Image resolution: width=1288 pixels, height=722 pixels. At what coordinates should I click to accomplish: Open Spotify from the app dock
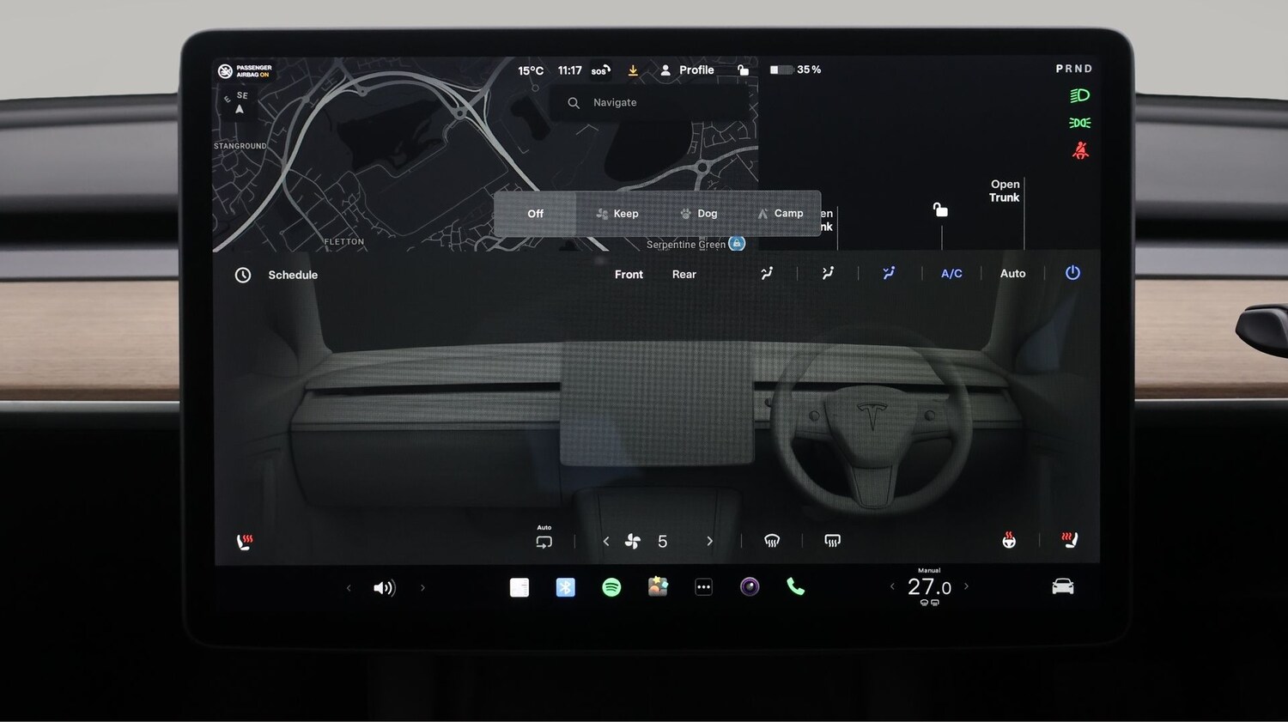(611, 587)
